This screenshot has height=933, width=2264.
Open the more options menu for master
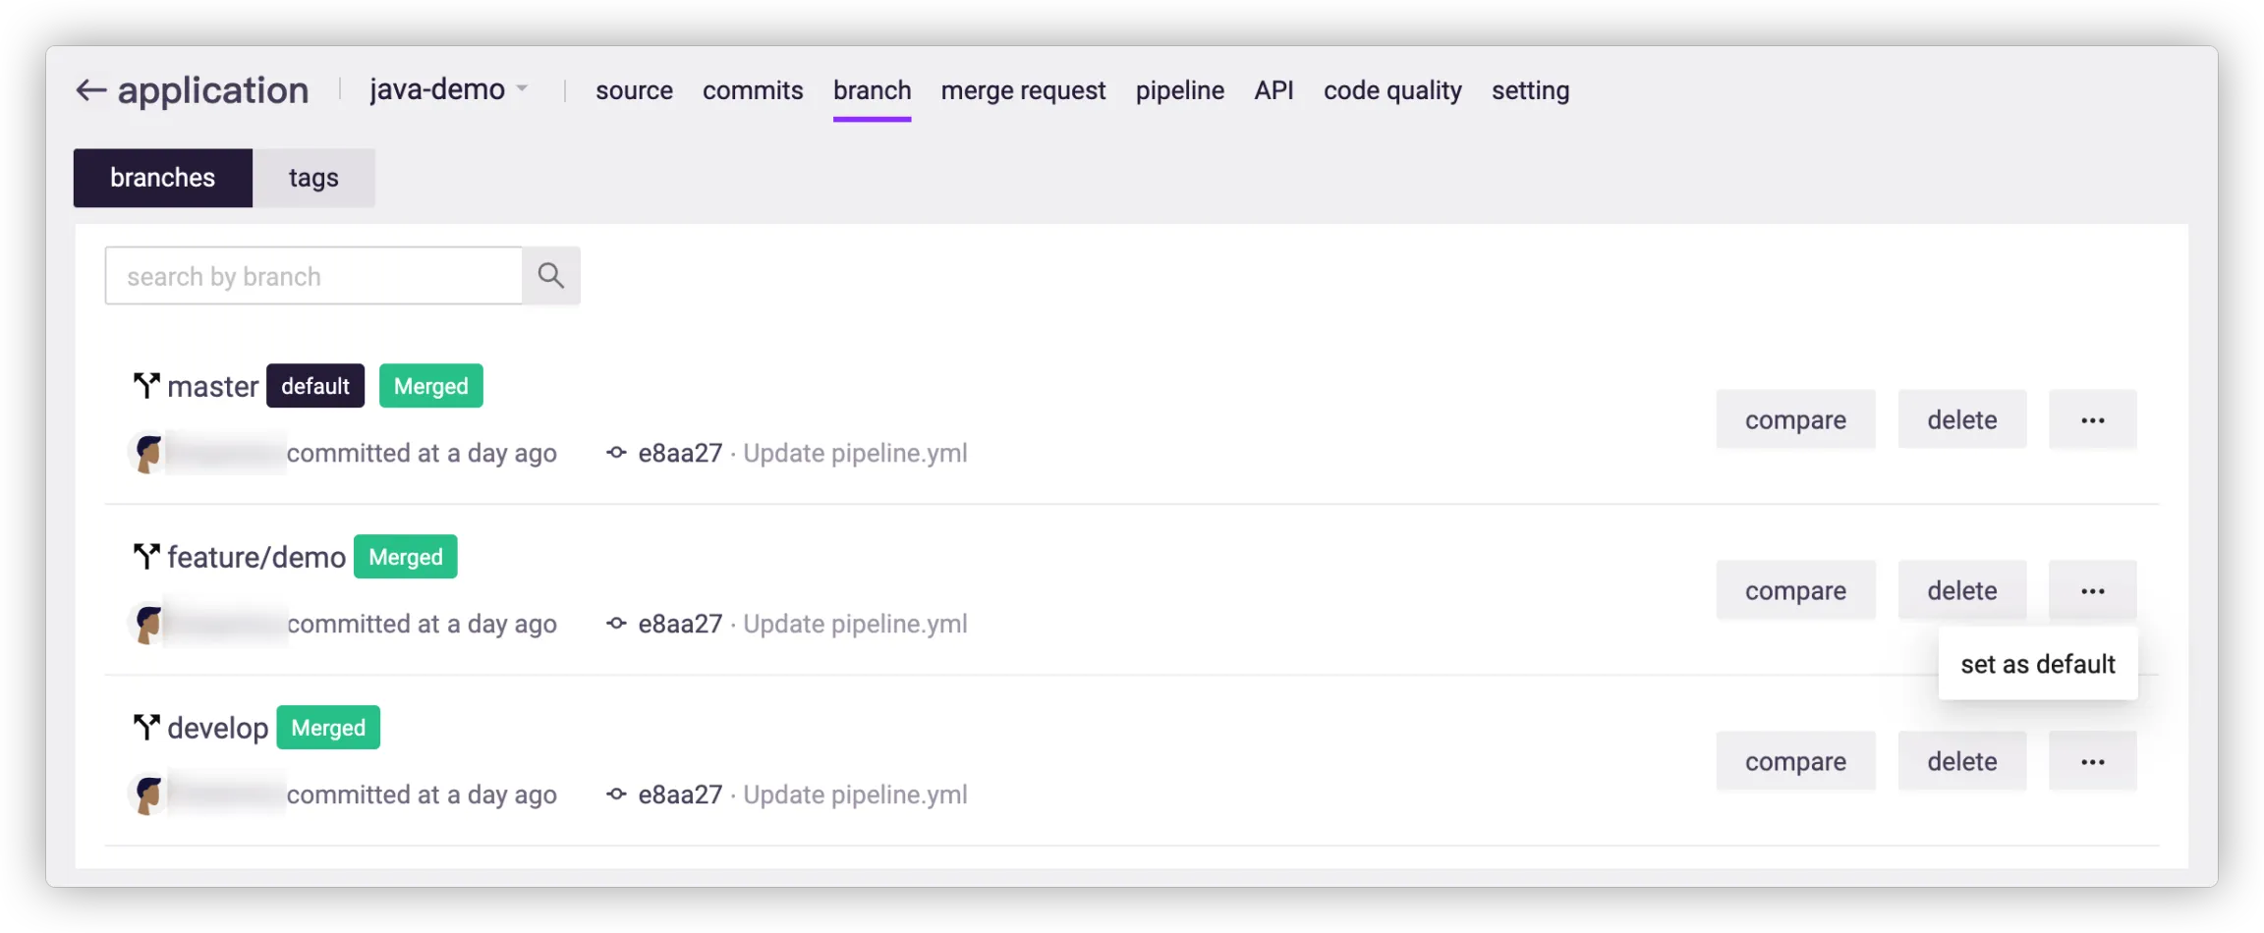coord(2092,420)
